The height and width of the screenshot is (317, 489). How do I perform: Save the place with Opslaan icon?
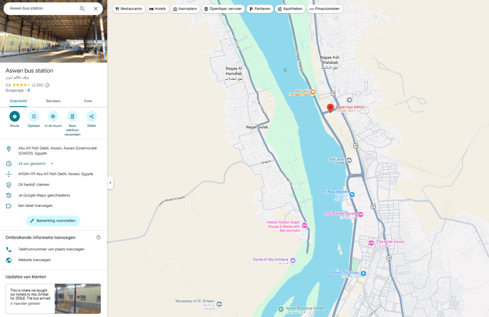[34, 116]
